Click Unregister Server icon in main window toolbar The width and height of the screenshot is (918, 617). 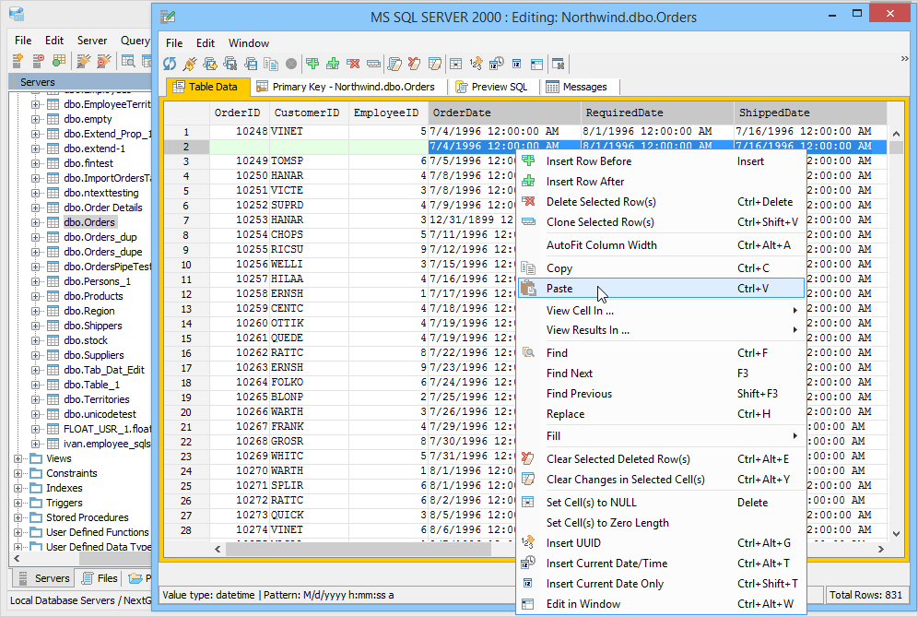point(39,60)
